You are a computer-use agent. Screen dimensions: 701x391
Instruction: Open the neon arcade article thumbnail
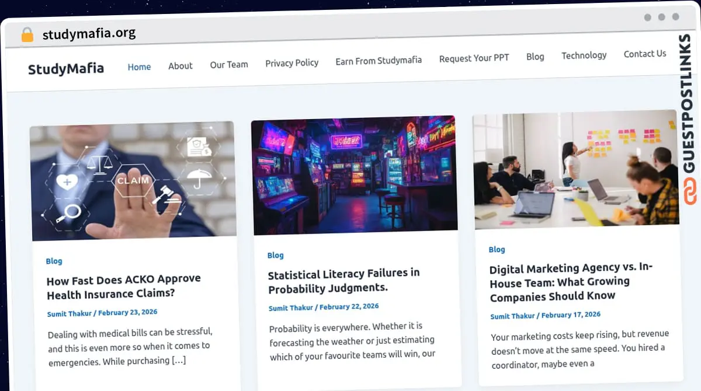point(355,175)
